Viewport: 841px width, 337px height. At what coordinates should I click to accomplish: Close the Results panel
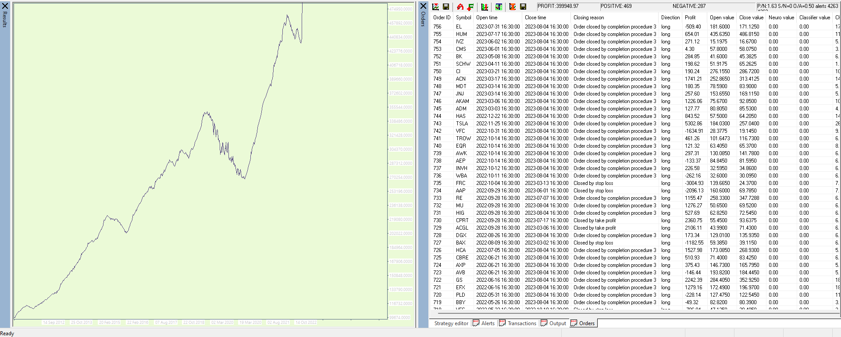click(x=5, y=6)
